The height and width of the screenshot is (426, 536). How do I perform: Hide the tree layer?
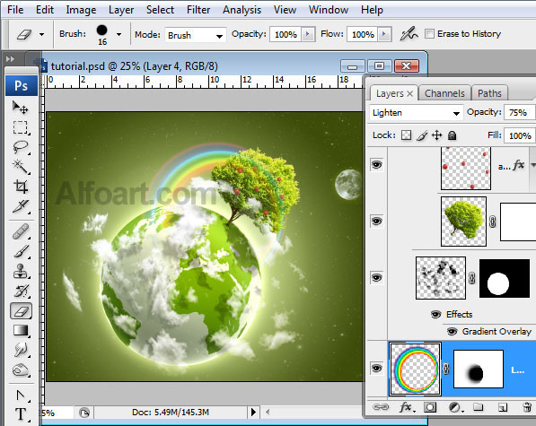(x=377, y=222)
